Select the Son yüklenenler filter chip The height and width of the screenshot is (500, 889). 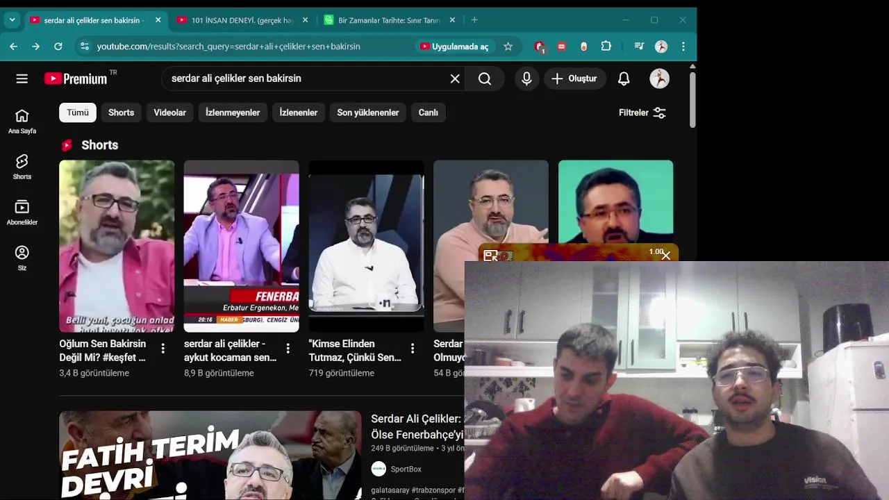click(368, 112)
